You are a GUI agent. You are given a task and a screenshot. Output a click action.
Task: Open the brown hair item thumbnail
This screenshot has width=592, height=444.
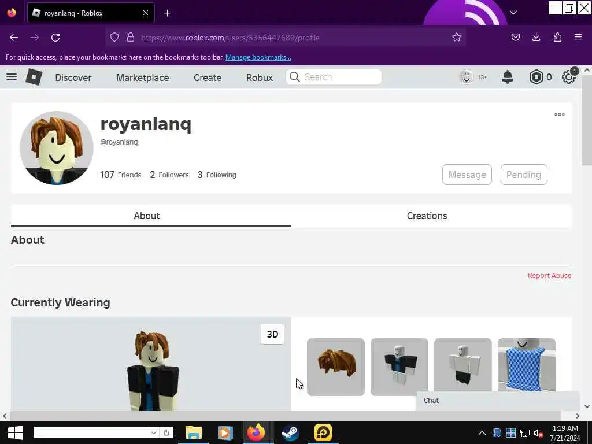point(336,367)
